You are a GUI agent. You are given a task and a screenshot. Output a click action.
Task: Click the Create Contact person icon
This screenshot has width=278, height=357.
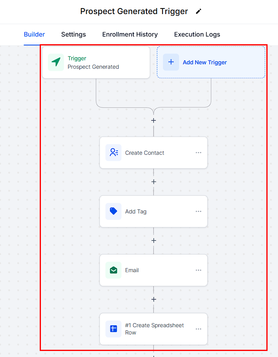[114, 152]
